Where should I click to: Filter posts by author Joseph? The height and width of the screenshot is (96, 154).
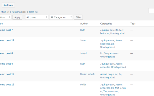click(84, 53)
